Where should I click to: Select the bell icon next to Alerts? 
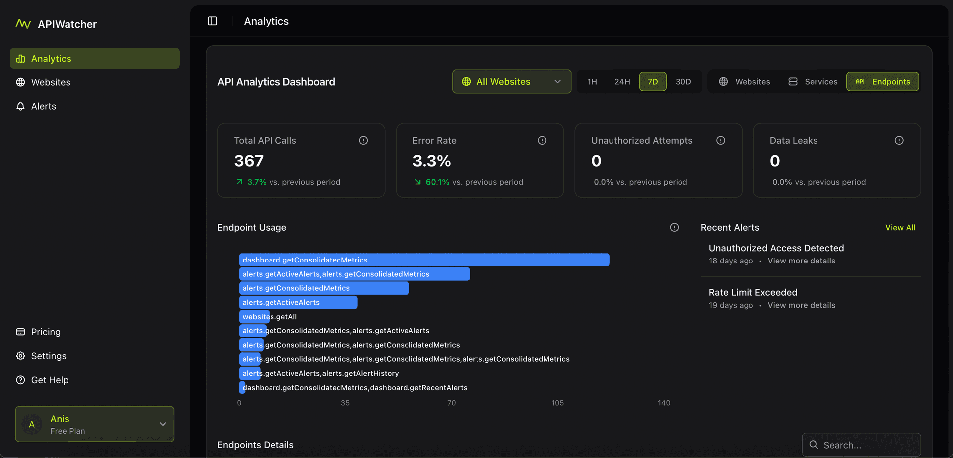20,106
